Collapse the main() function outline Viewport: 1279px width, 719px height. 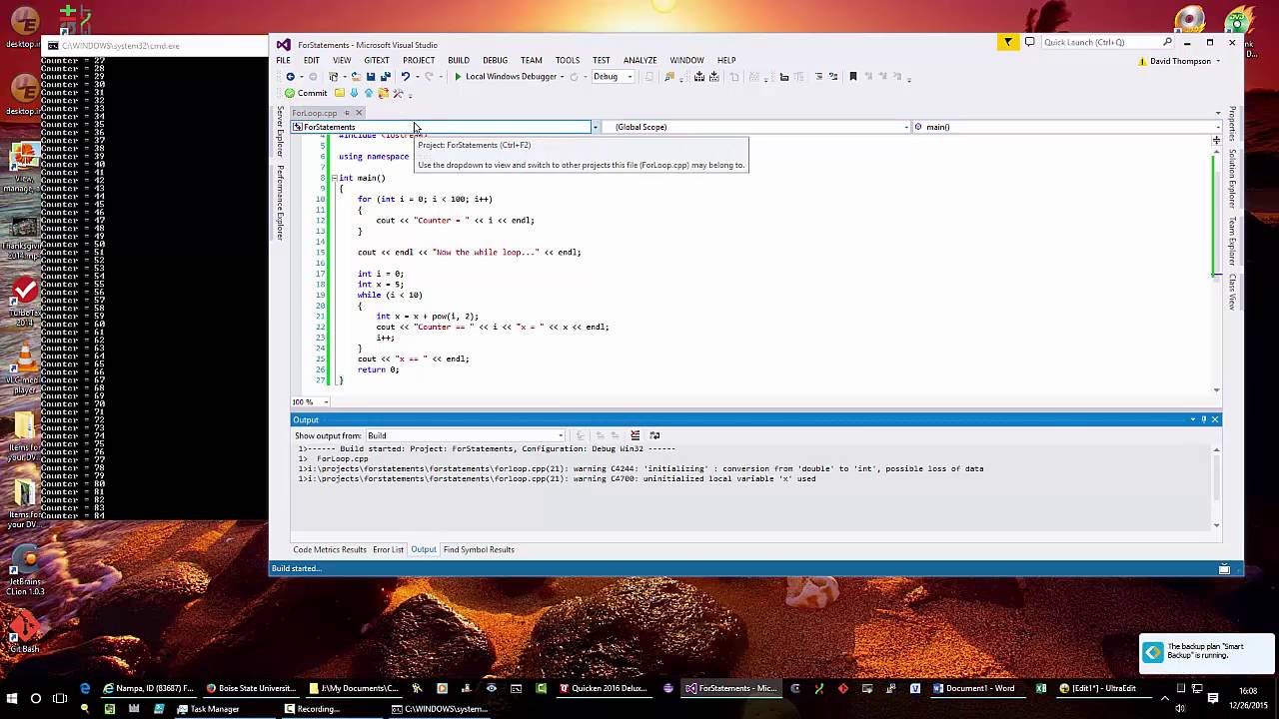pyautogui.click(x=335, y=178)
